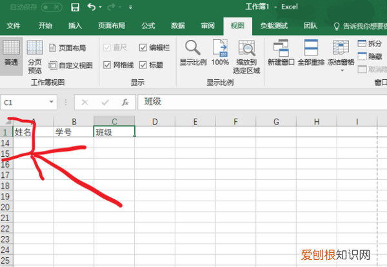The height and width of the screenshot is (267, 387).
Task: Switch to the 负载测试 ribbon tab
Action: [274, 26]
